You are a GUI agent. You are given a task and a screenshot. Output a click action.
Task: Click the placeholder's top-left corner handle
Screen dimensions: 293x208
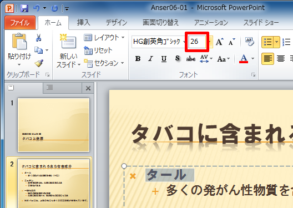pos(124,166)
